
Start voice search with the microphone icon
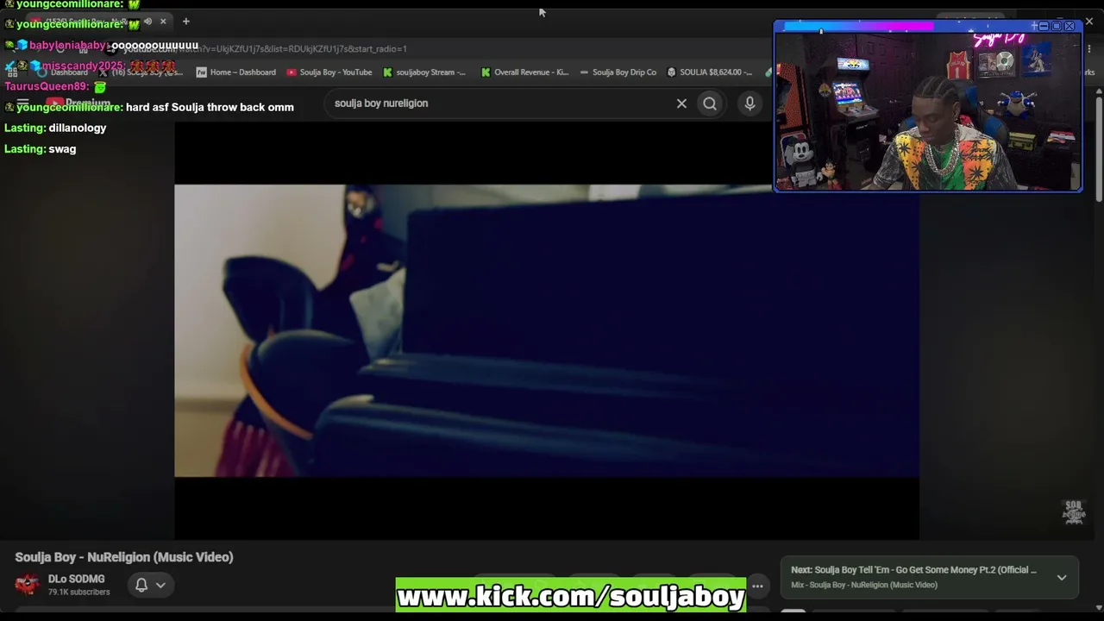tap(750, 103)
